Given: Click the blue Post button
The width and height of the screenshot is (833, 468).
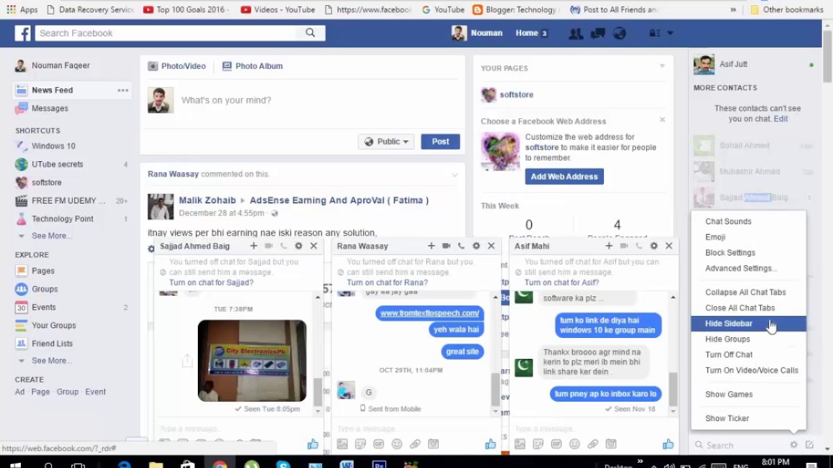Looking at the screenshot, I should pos(441,142).
